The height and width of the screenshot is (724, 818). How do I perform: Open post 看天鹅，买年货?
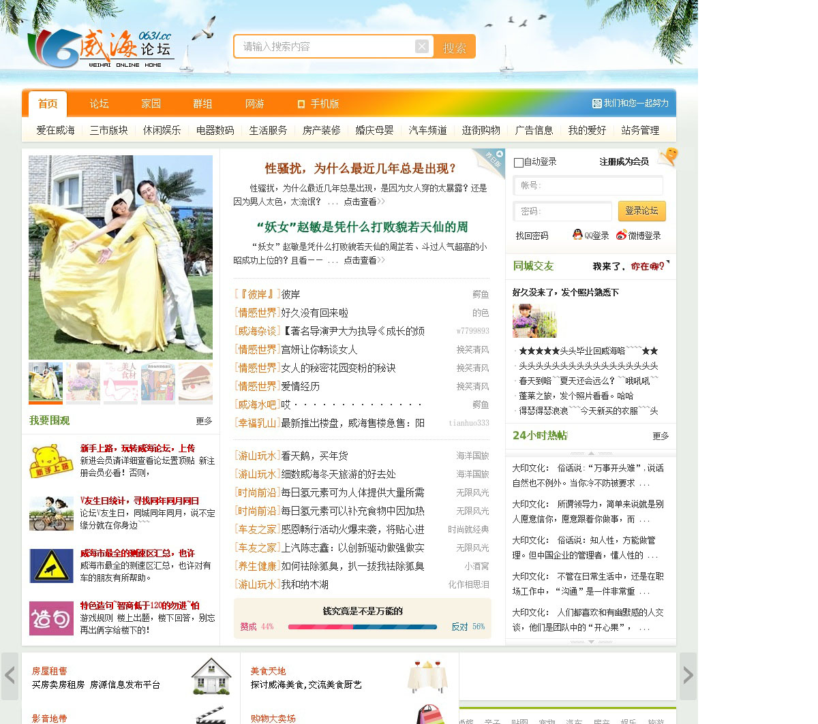pos(314,456)
